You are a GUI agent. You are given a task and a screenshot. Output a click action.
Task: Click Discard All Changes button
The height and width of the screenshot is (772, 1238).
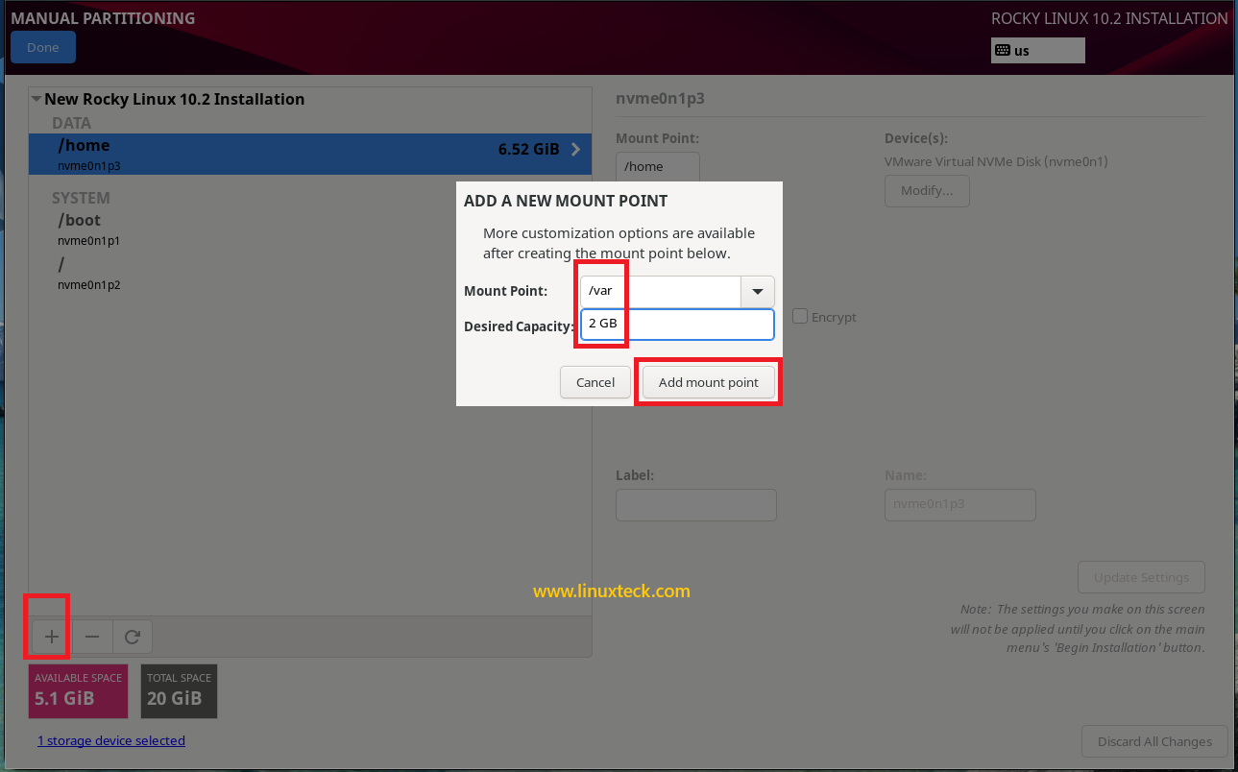[1154, 741]
